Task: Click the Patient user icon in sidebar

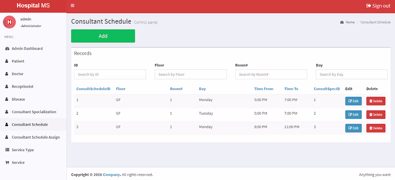Action: tap(7, 61)
